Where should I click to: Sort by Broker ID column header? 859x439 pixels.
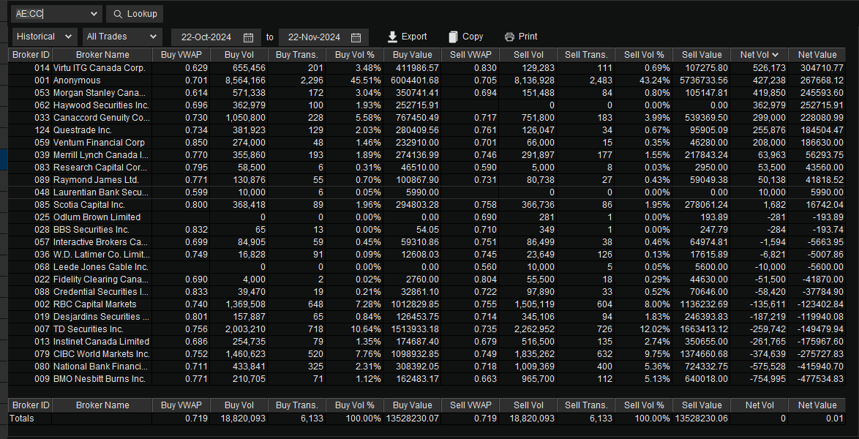click(x=31, y=55)
